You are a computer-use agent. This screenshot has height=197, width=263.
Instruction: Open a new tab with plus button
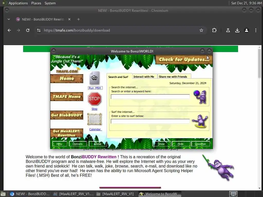[x=79, y=19]
